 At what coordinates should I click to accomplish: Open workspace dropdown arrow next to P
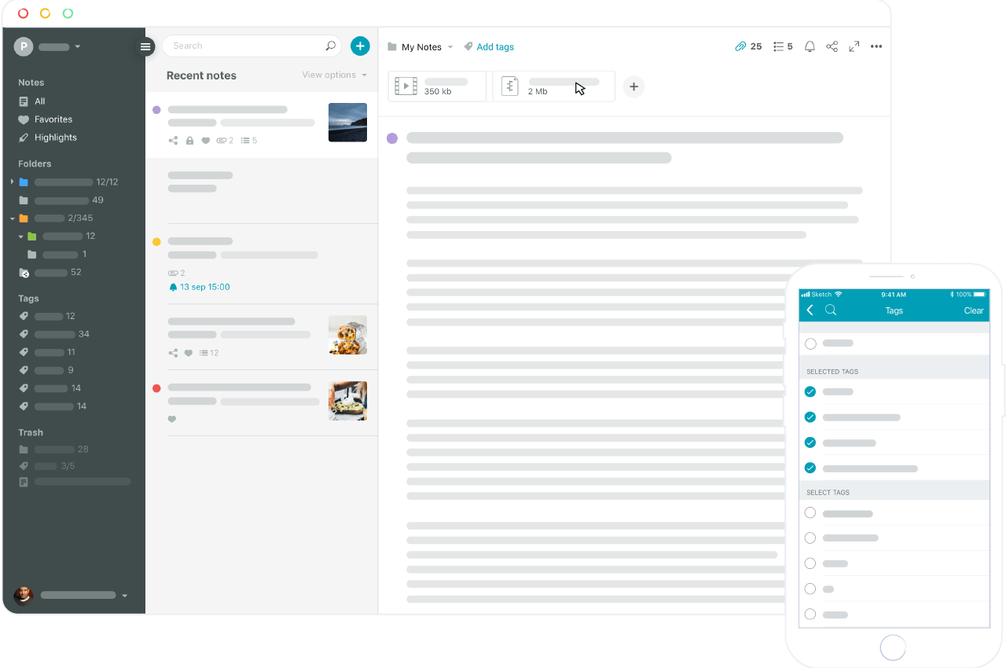click(x=78, y=47)
